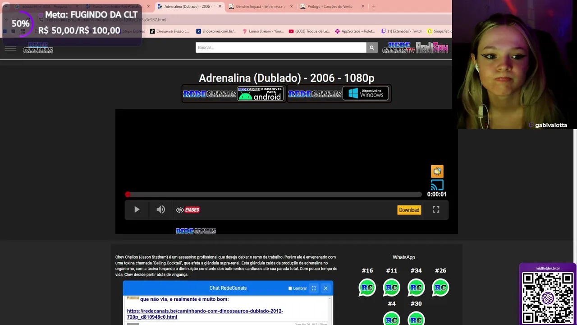Mute the player volume
The width and height of the screenshot is (577, 325).
point(160,209)
